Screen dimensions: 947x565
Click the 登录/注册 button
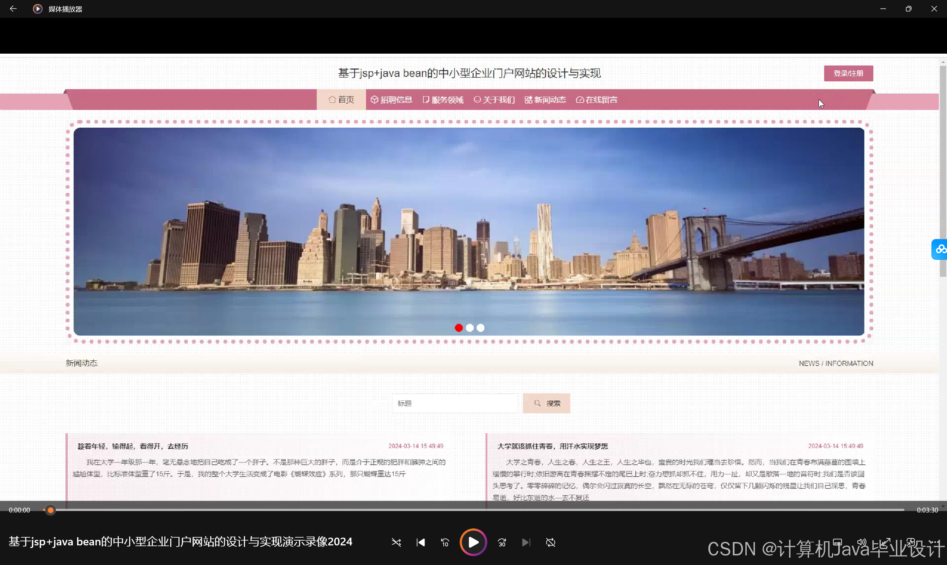pyautogui.click(x=848, y=73)
